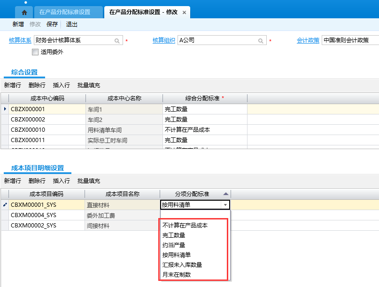Click the sort arrow in 分项分配标准 header

[226, 194]
